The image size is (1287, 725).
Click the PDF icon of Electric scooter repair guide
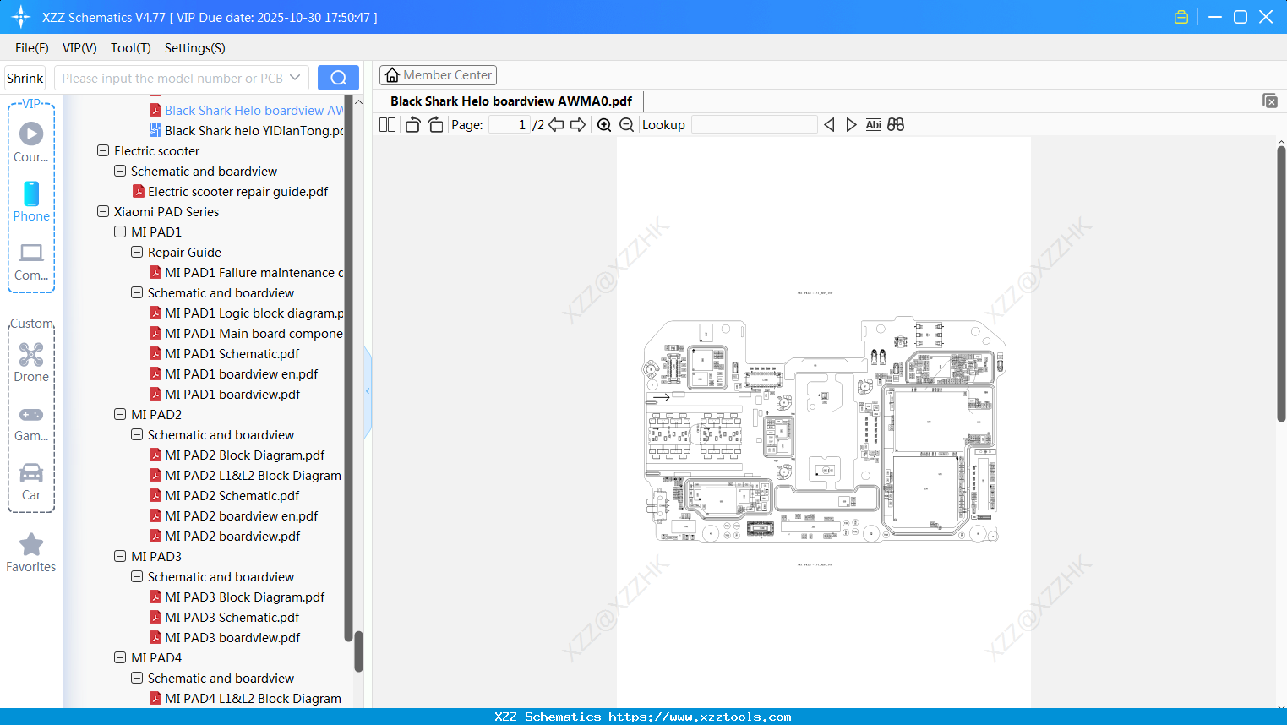139,192
